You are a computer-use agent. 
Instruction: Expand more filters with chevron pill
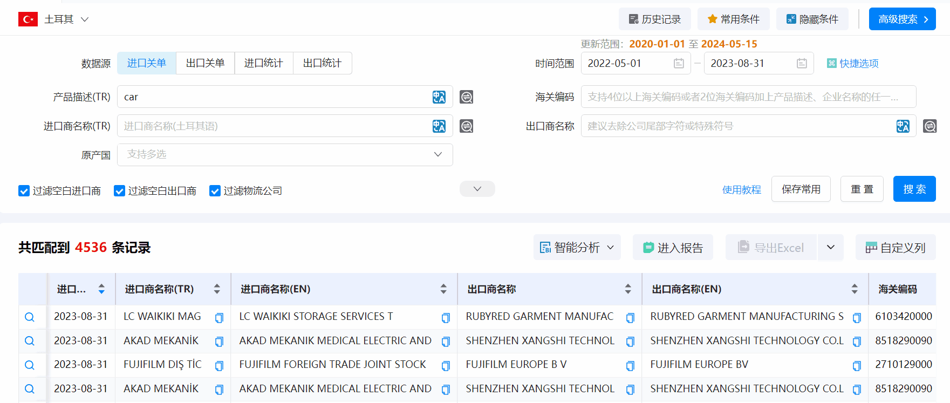click(477, 189)
